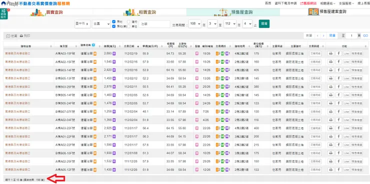Switch to the 租賃查詢 tab
370x184 pixels.
click(140, 12)
